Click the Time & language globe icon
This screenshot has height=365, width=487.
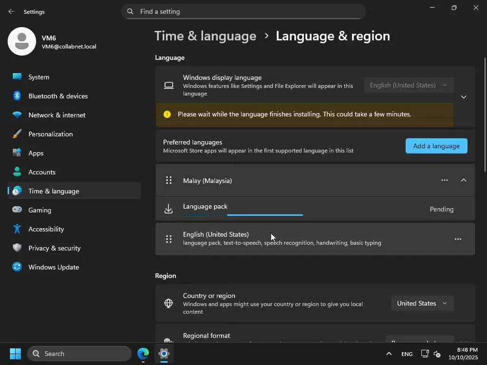click(17, 191)
